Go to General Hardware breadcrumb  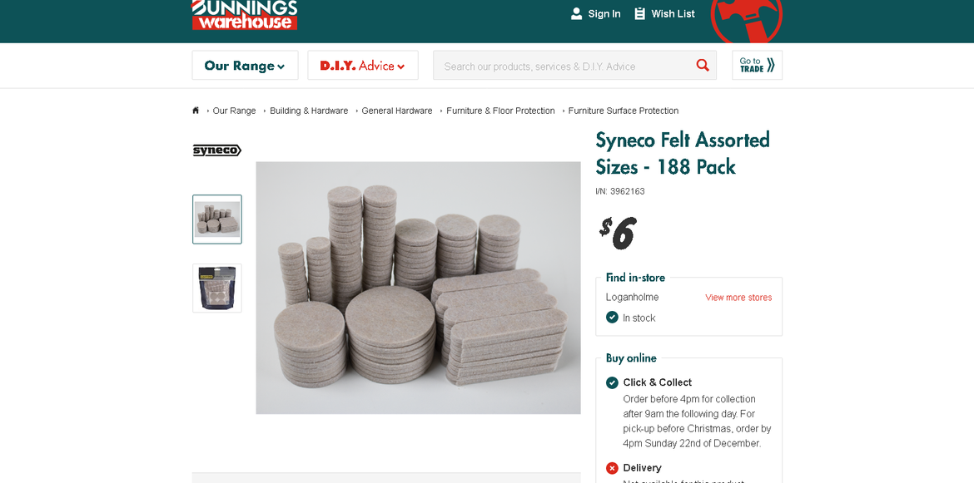click(x=397, y=111)
